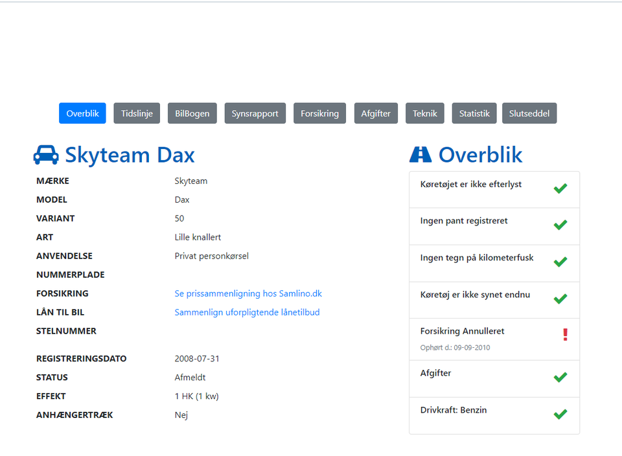622x456 pixels.
Task: Click the STATUS label
Action: 52,378
